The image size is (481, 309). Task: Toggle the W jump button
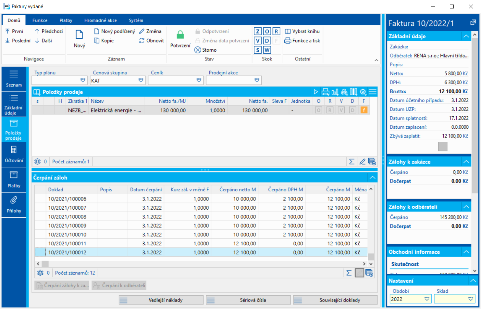(x=267, y=50)
